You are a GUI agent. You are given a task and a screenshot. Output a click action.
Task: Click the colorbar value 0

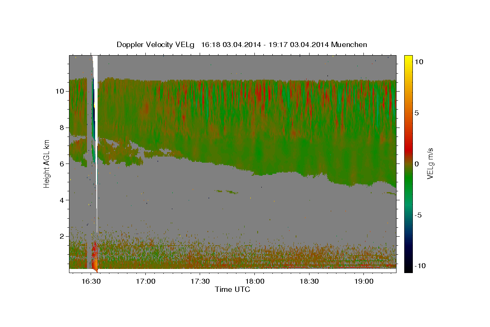[417, 164]
